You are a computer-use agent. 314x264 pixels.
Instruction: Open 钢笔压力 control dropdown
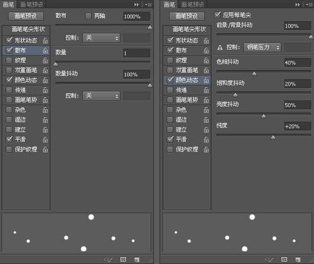pyautogui.click(x=263, y=48)
